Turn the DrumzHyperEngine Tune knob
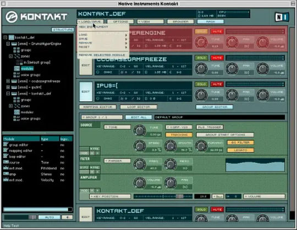Viewport: 297px width, 230px height. coord(201,42)
